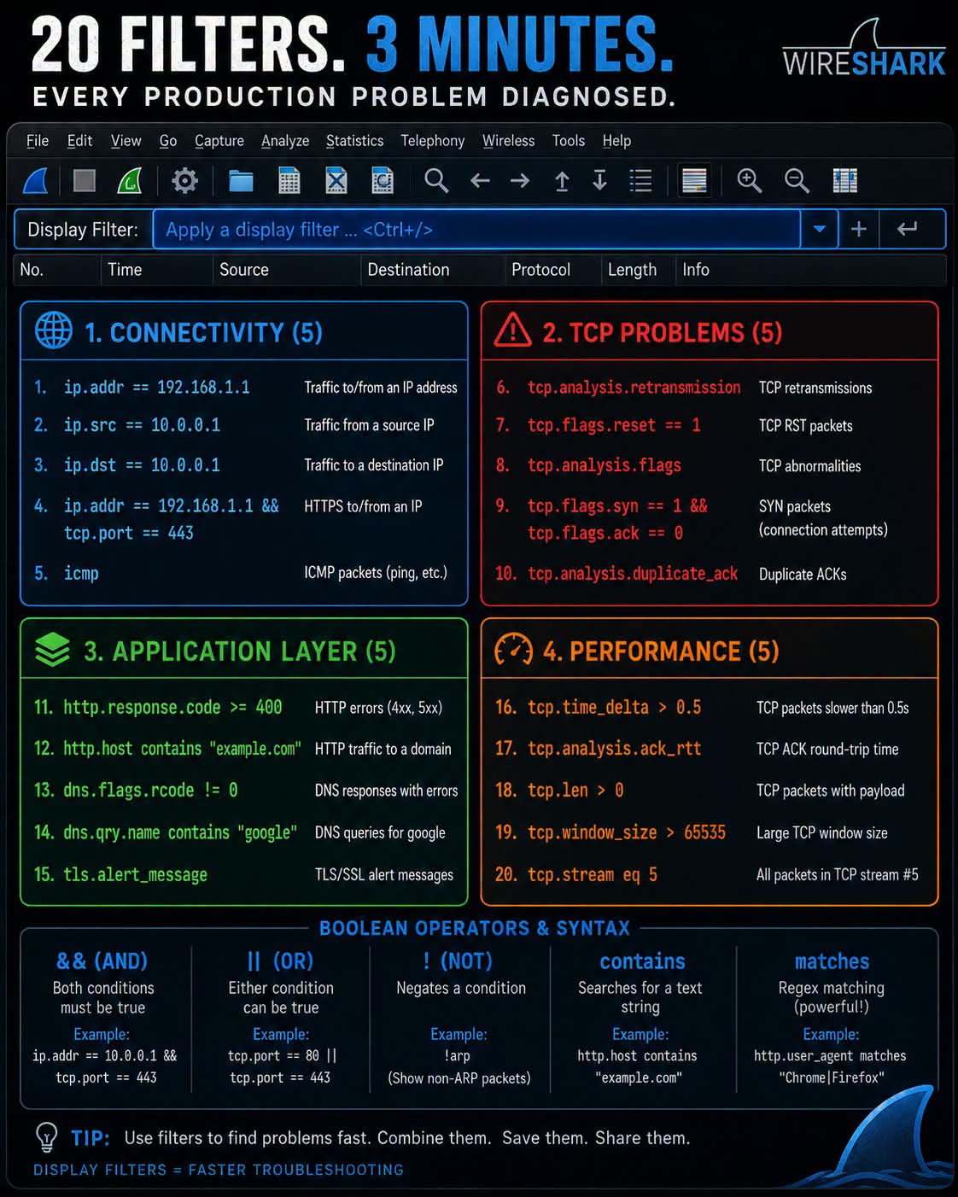
Task: Jump to last packet down-arrow icon
Action: [599, 181]
